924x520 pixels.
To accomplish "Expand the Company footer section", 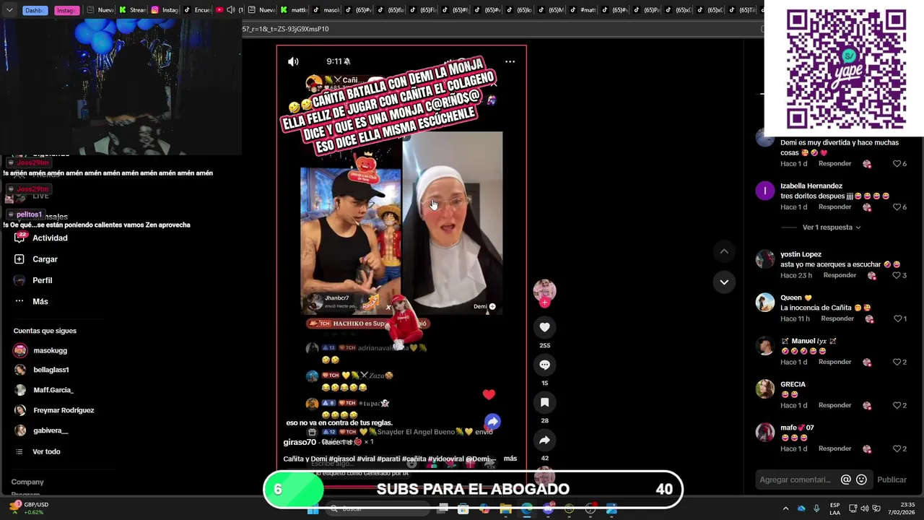I will pos(27,482).
